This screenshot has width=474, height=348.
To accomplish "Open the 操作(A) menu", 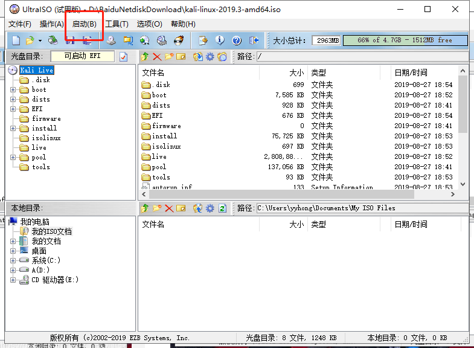I will point(52,24).
